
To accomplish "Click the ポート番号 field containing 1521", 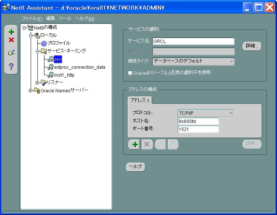I will (x=198, y=129).
